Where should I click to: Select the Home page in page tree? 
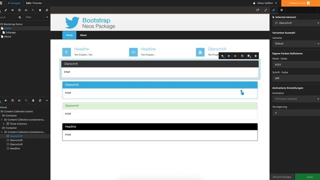point(7,28)
